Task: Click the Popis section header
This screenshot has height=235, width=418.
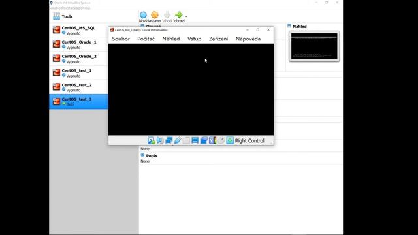Action: coord(152,156)
